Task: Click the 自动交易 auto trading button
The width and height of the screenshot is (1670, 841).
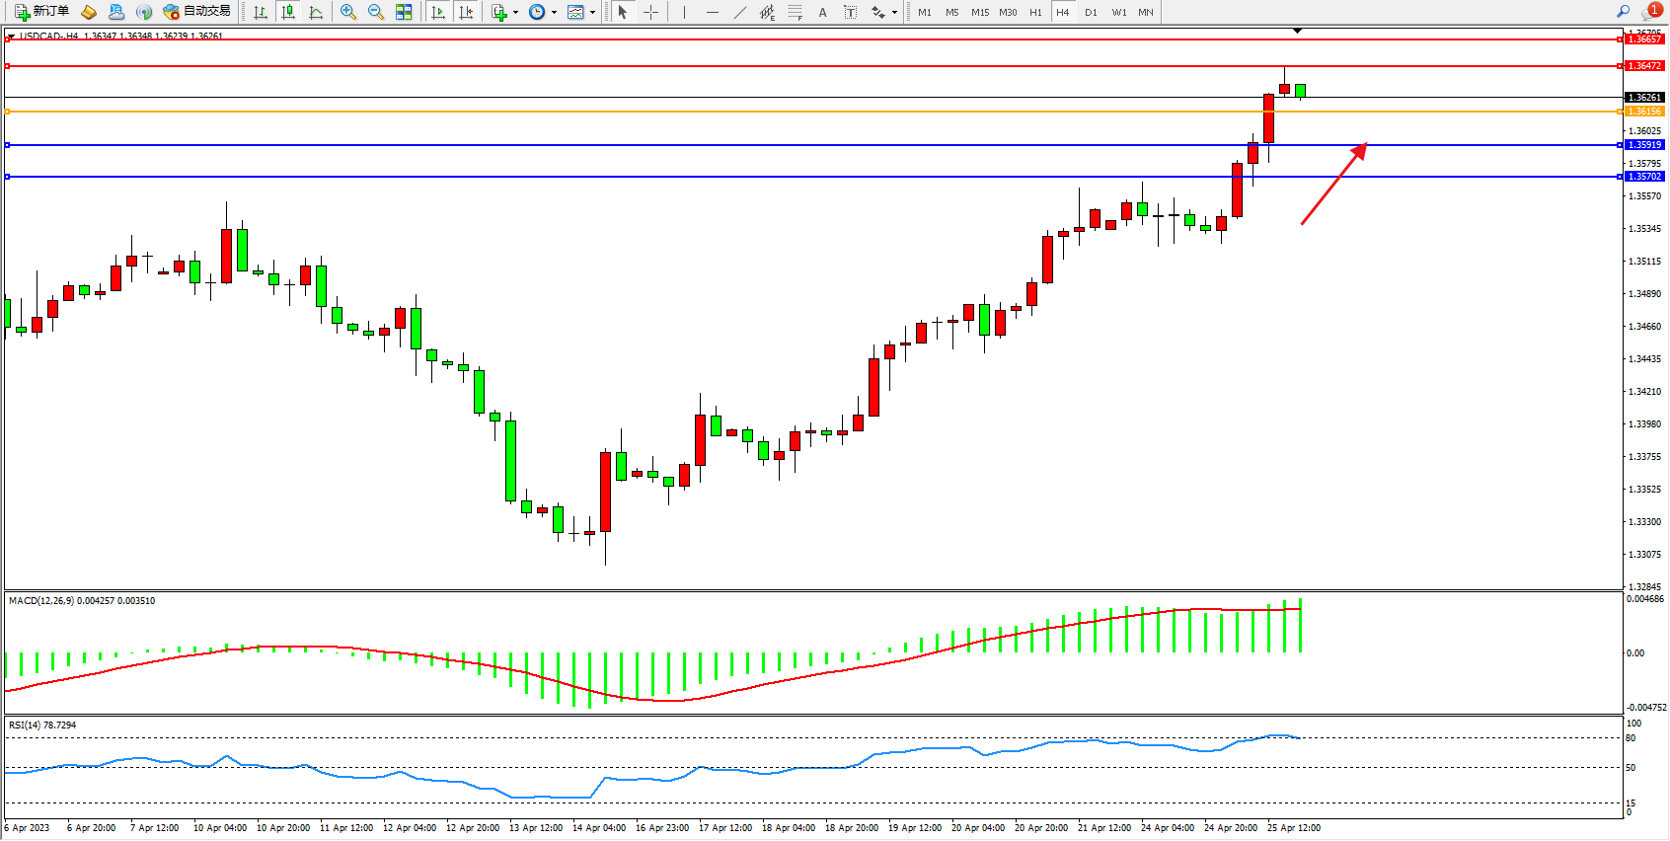Action: 197,12
